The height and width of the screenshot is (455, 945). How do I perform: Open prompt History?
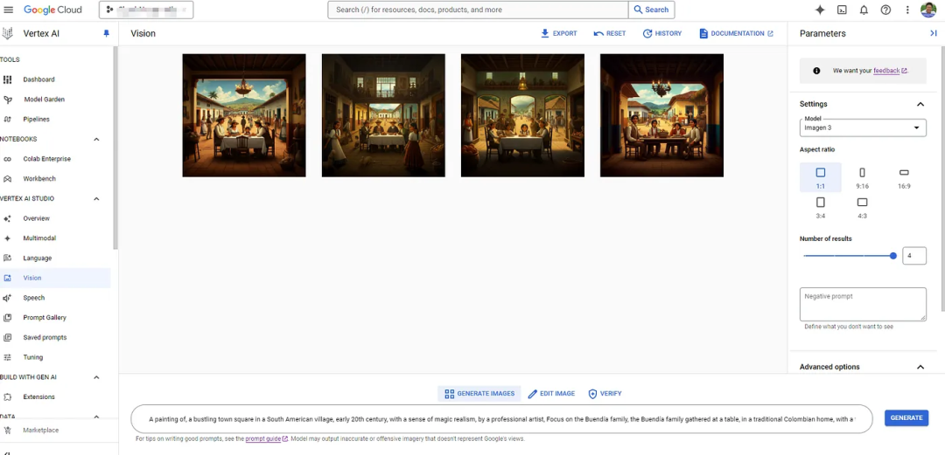click(662, 34)
